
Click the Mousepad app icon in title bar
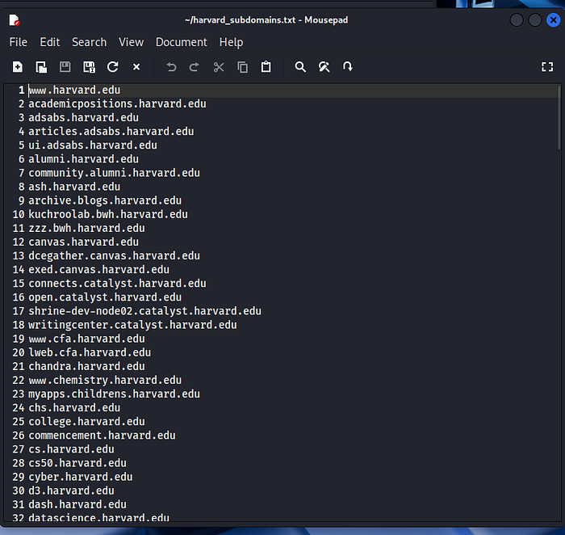(15, 20)
